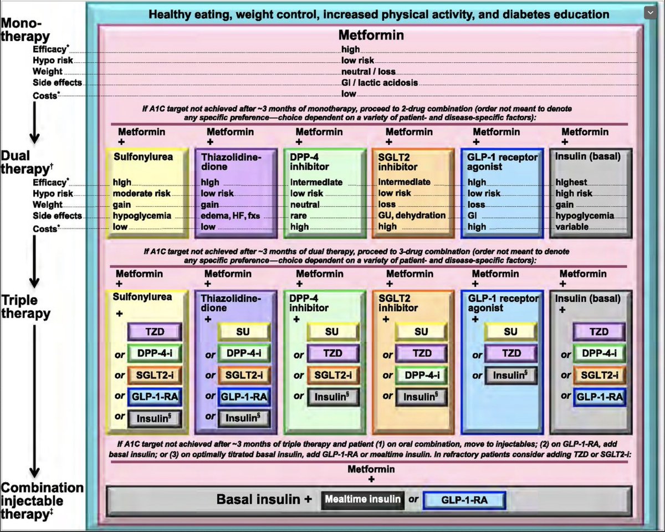
Task: Click DPP-4-i box in triple Thiazolidinedione column
Action: 243,353
